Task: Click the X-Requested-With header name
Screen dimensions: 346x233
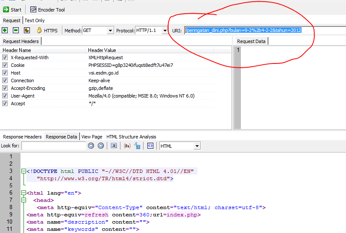Action: (29, 58)
